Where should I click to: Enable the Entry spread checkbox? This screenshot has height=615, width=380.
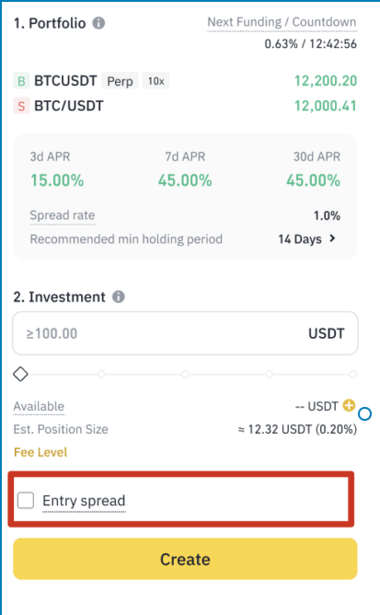click(26, 501)
